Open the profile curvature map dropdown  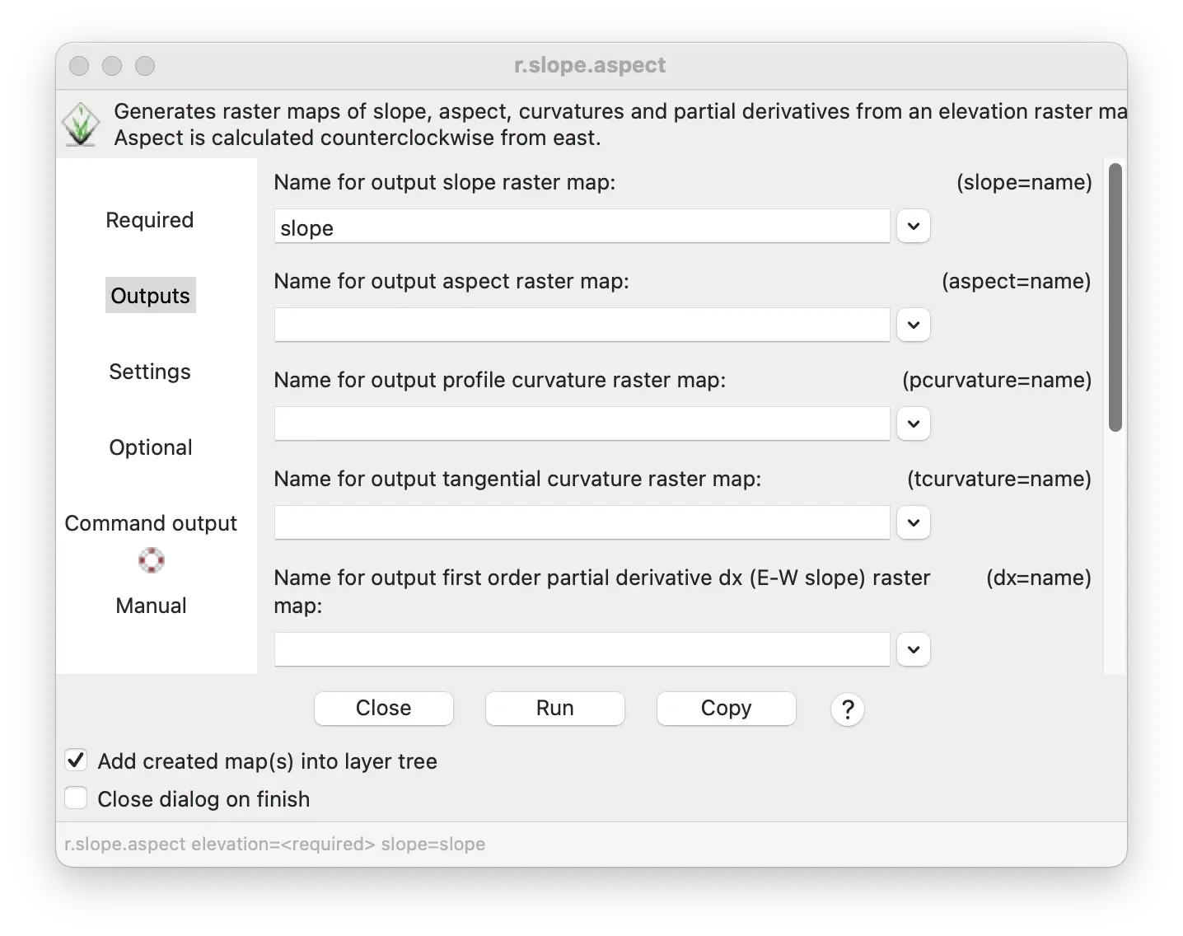(x=913, y=424)
